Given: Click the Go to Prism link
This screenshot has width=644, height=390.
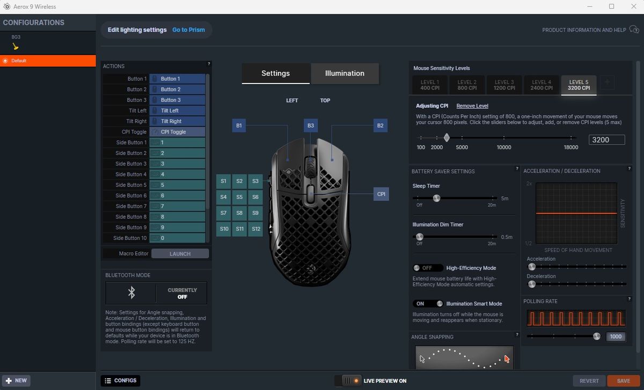Looking at the screenshot, I should (189, 29).
